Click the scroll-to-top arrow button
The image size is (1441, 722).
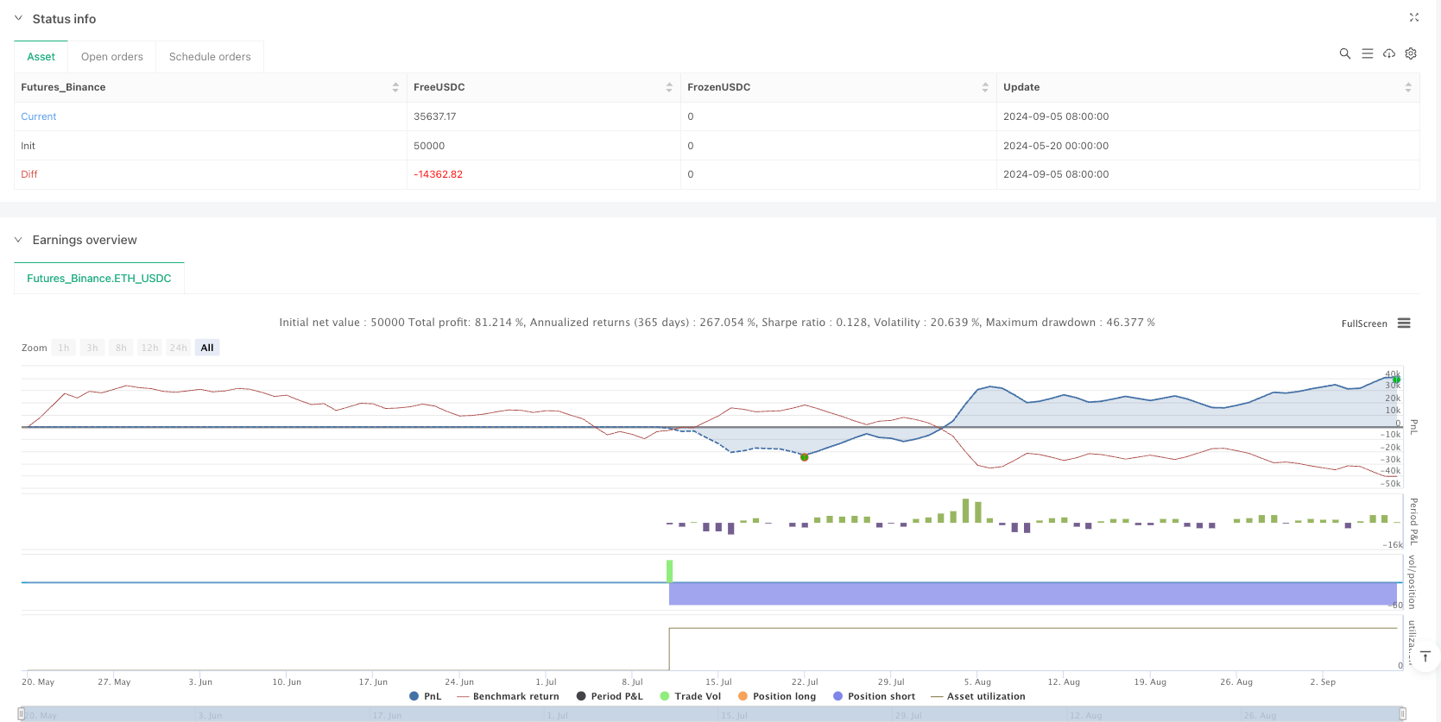1425,657
